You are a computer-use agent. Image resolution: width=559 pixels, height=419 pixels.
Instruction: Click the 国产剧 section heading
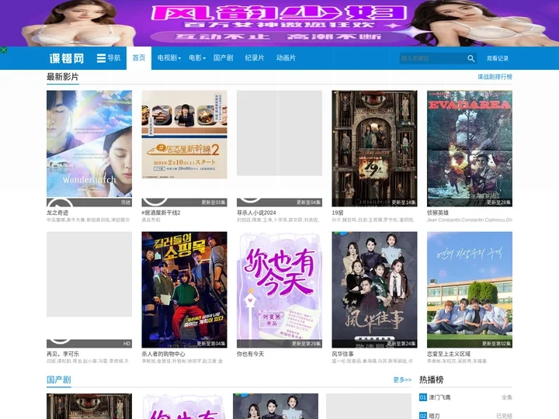(59, 379)
